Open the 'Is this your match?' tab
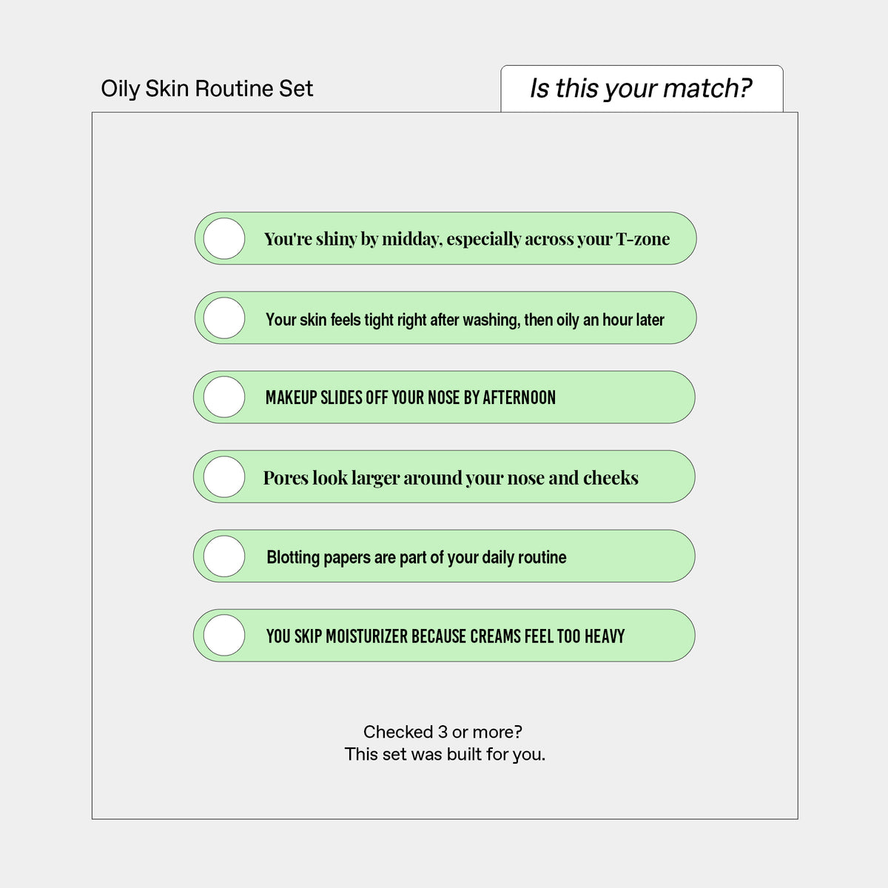Image resolution: width=888 pixels, height=888 pixels. 642,89
